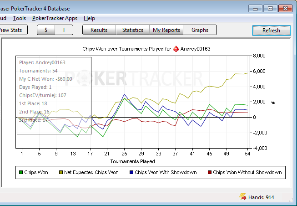Click the Chips Won Without Showdown label

click(x=247, y=172)
